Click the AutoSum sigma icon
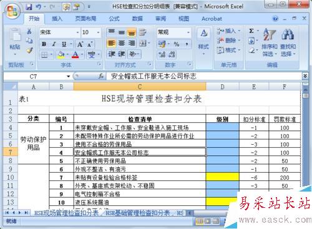The image size is (312, 229). [251, 31]
